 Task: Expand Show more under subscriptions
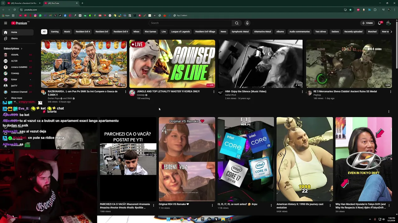(x=17, y=98)
